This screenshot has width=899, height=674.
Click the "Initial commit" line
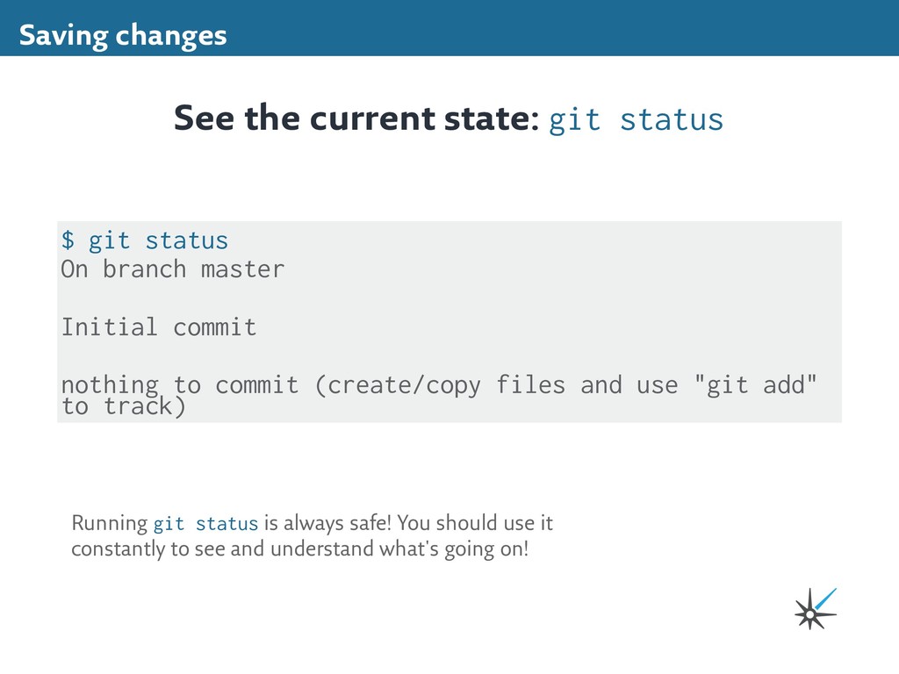click(159, 326)
